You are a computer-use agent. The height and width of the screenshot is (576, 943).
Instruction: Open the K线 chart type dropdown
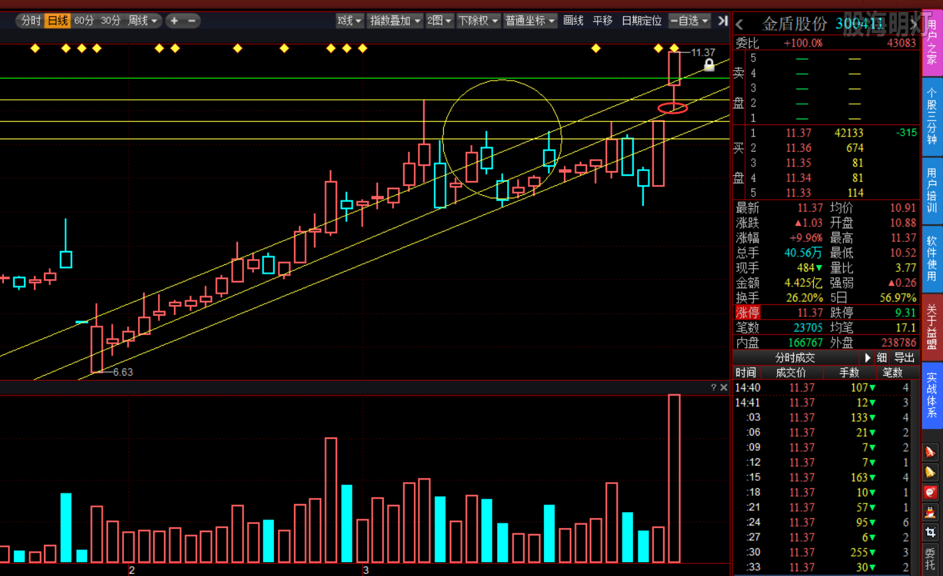350,21
